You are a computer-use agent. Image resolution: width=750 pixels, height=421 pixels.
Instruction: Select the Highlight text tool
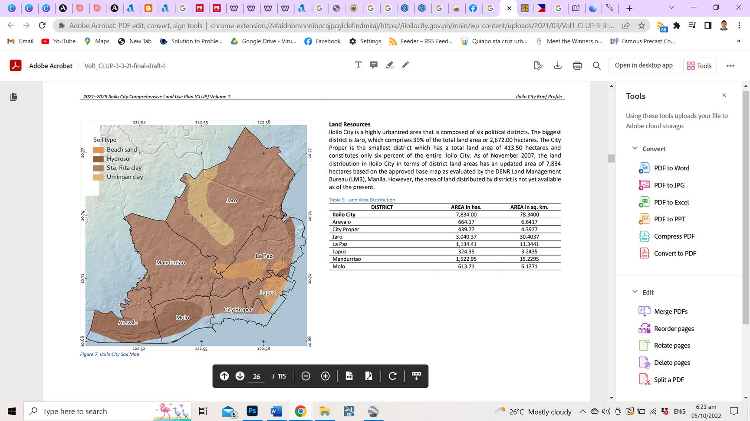[389, 65]
